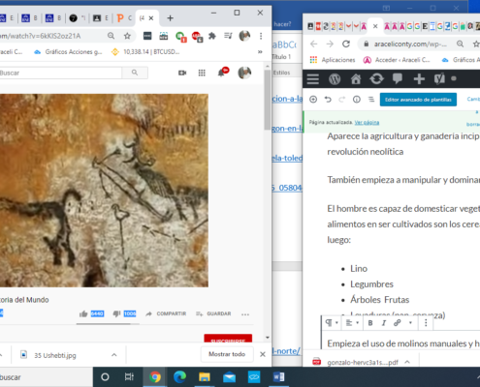
Task: Open the Aplicaciones bookmark shortcut
Action: click(x=332, y=60)
